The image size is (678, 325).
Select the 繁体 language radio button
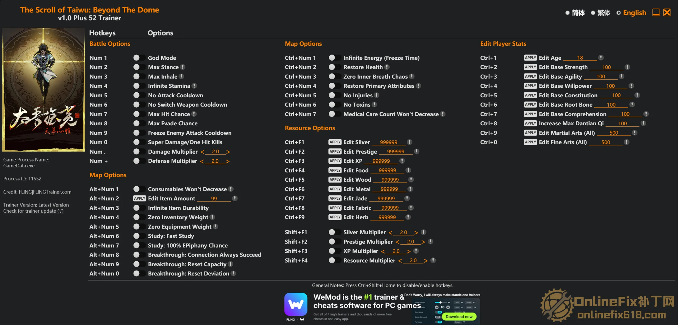593,13
